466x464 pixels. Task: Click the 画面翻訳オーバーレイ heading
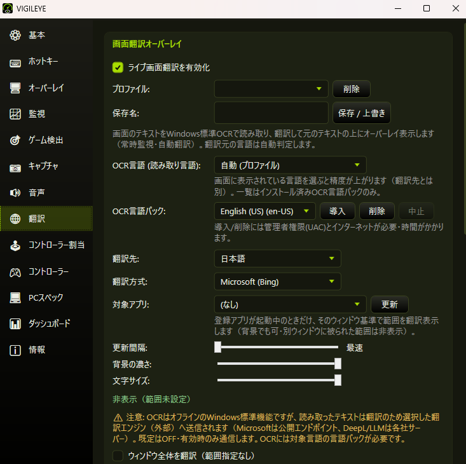point(147,44)
